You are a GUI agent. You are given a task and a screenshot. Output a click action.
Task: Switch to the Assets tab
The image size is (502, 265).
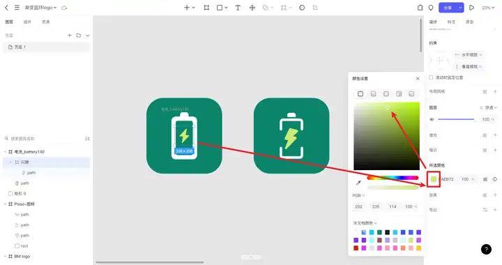click(46, 22)
